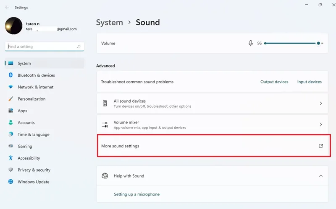The width and height of the screenshot is (336, 209).
Task: Click the back arrow next to Settings
Action: pyautogui.click(x=7, y=7)
